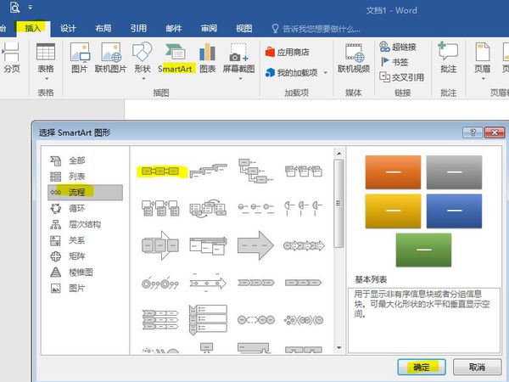Viewport: 509px width, 382px height.
Task: Select the Relationship (关系) category
Action: [x=85, y=240]
